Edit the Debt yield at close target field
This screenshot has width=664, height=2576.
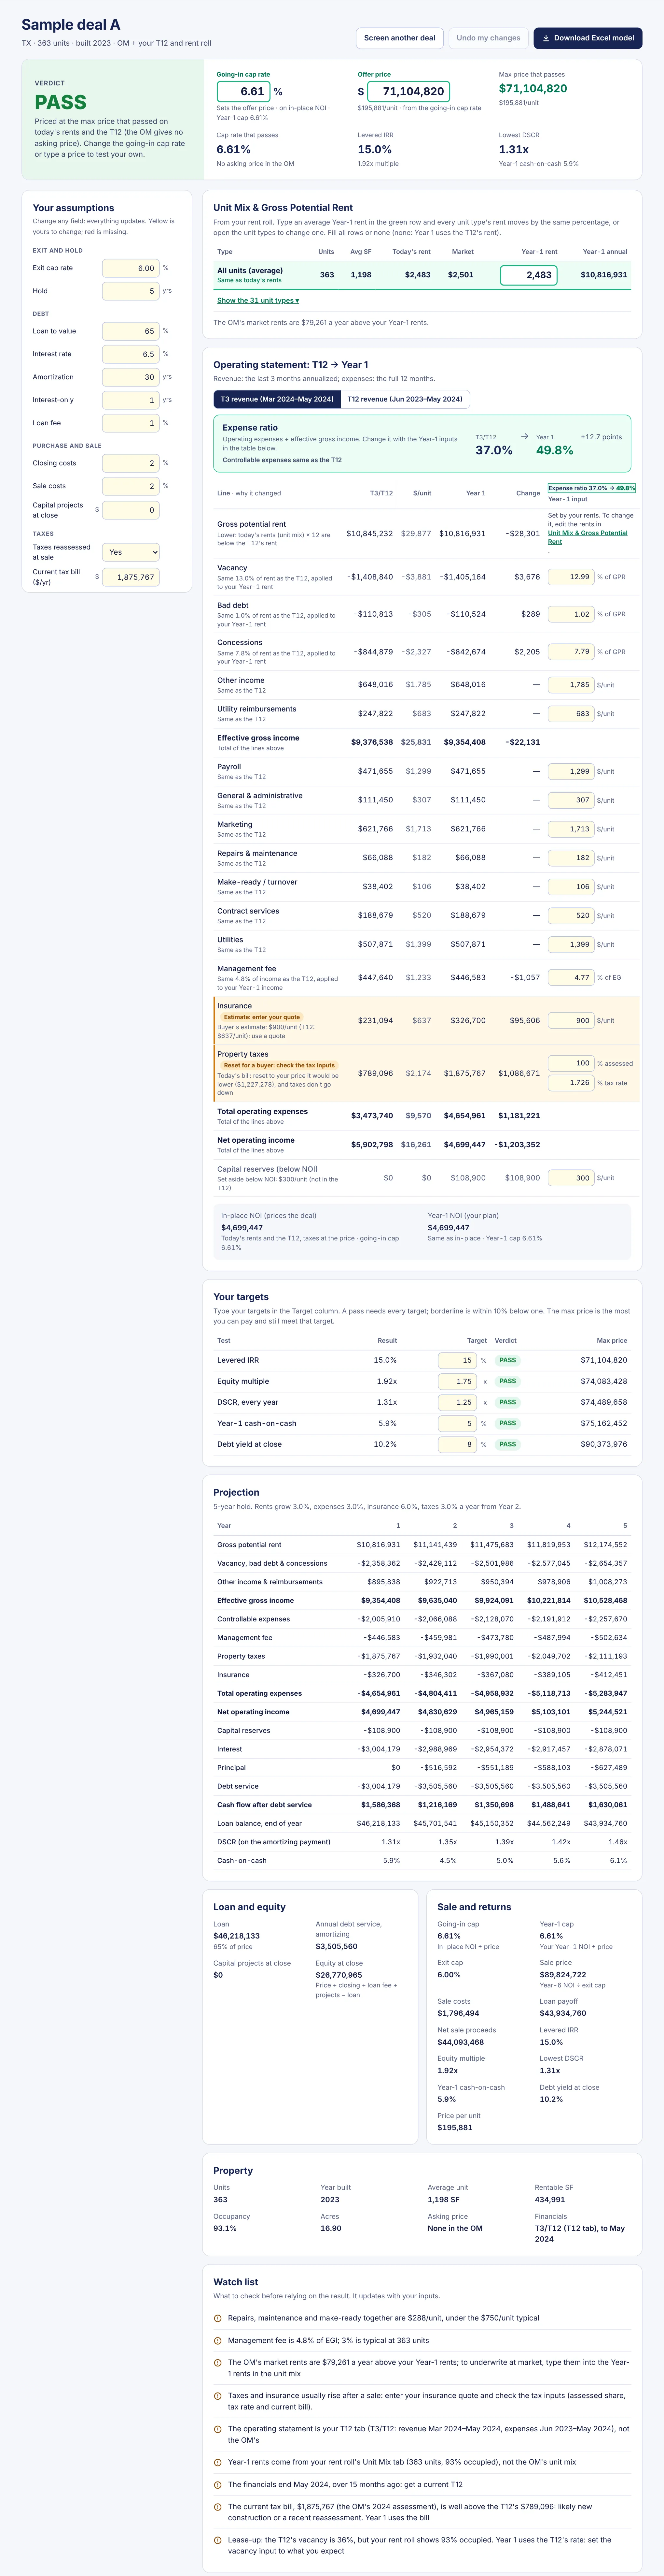tap(457, 1444)
